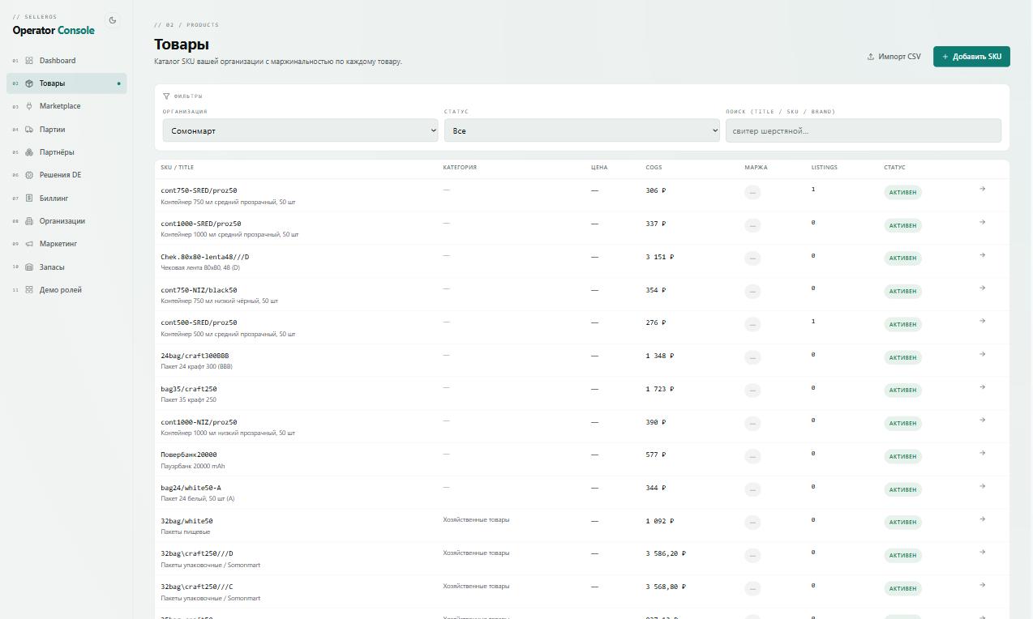Image resolution: width=1033 pixels, height=619 pixels.
Task: Open row arrow for 24bag/craft300BBB
Action: 982,354
